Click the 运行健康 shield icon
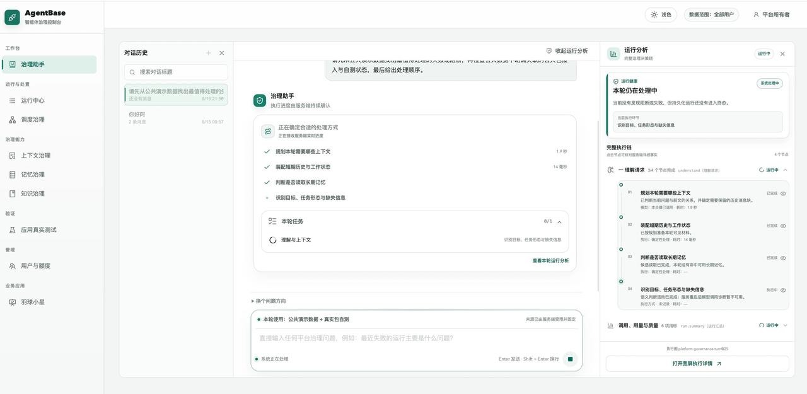The width and height of the screenshot is (807, 394). point(616,81)
